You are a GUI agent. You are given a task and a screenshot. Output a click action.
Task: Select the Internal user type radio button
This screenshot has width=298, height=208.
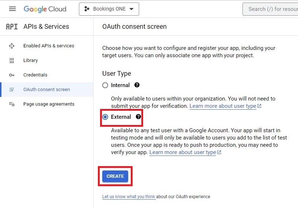pos(105,85)
